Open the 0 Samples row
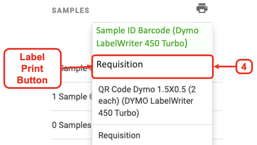Screen dimensions: 257x145 72,125
